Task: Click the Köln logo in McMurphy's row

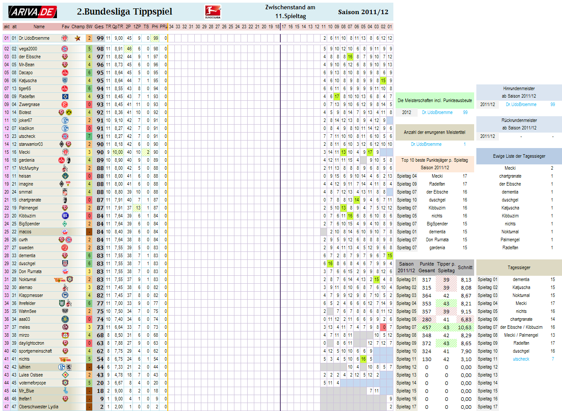Action: point(65,168)
